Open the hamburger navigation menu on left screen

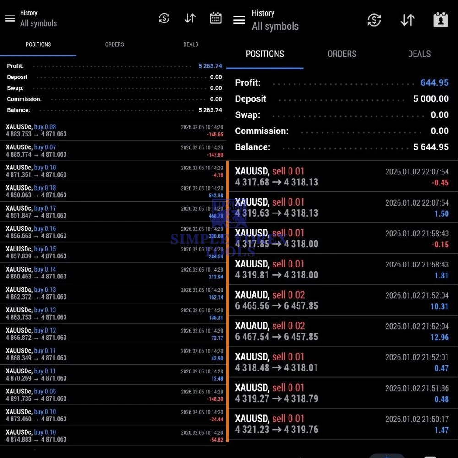point(10,18)
